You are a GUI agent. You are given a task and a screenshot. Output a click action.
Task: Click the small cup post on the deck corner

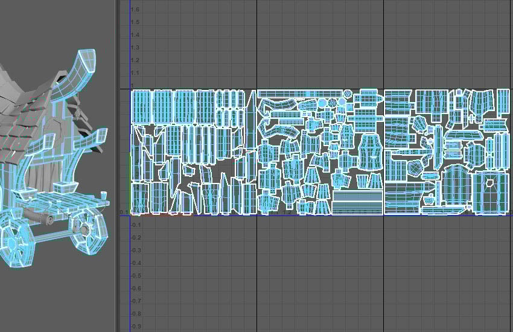point(104,196)
